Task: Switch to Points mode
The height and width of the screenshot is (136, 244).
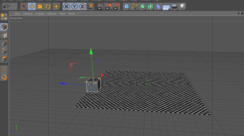Action: click(4, 43)
